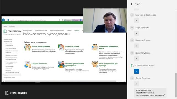177x99 pixels.
Task: Click the browser back arrow button
Action: [x=3, y=20]
